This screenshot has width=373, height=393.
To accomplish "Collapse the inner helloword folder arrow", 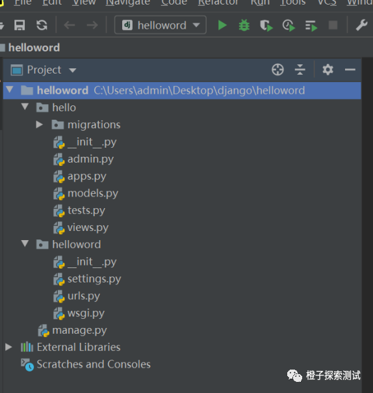I will click(25, 243).
